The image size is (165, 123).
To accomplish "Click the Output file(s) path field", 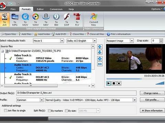I will [76, 93].
